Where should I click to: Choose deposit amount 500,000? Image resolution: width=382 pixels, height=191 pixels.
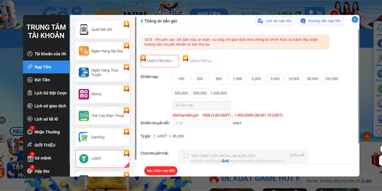click(200, 93)
